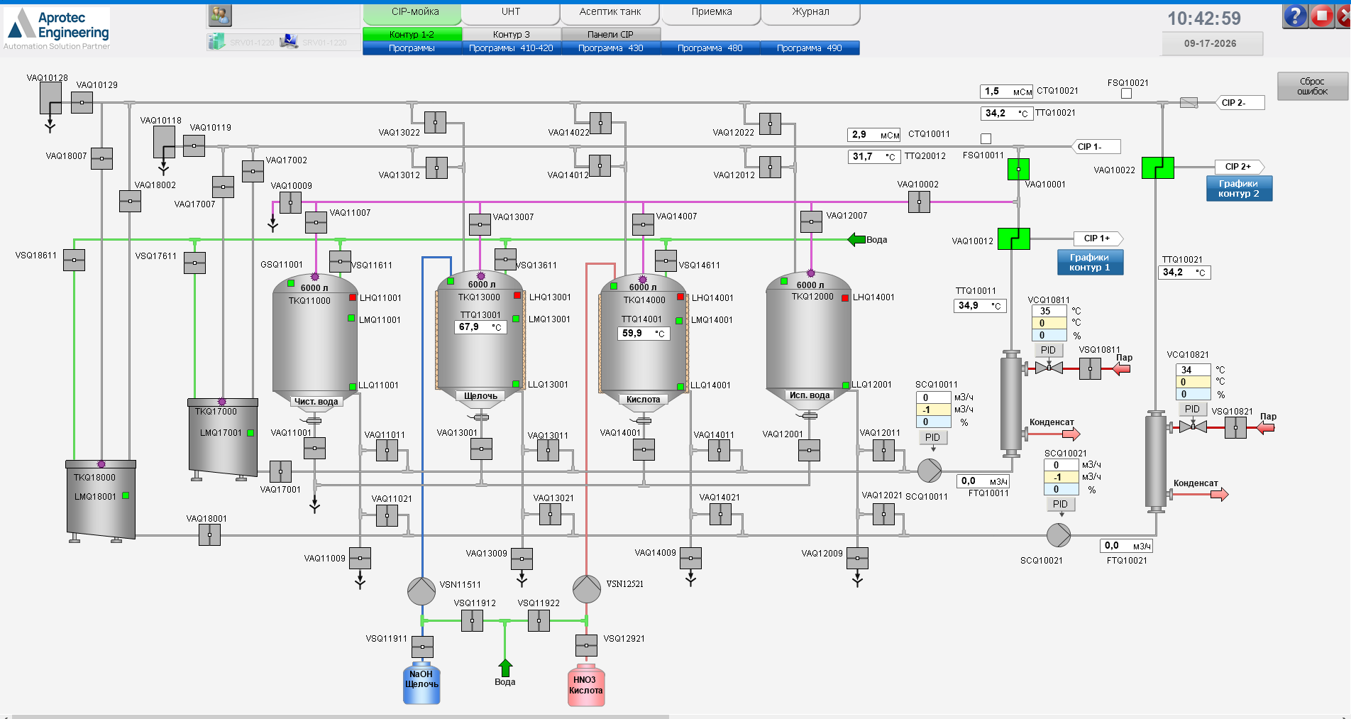Select the Контур 3 sub-tab
This screenshot has height=719, width=1351.
pyautogui.click(x=512, y=34)
